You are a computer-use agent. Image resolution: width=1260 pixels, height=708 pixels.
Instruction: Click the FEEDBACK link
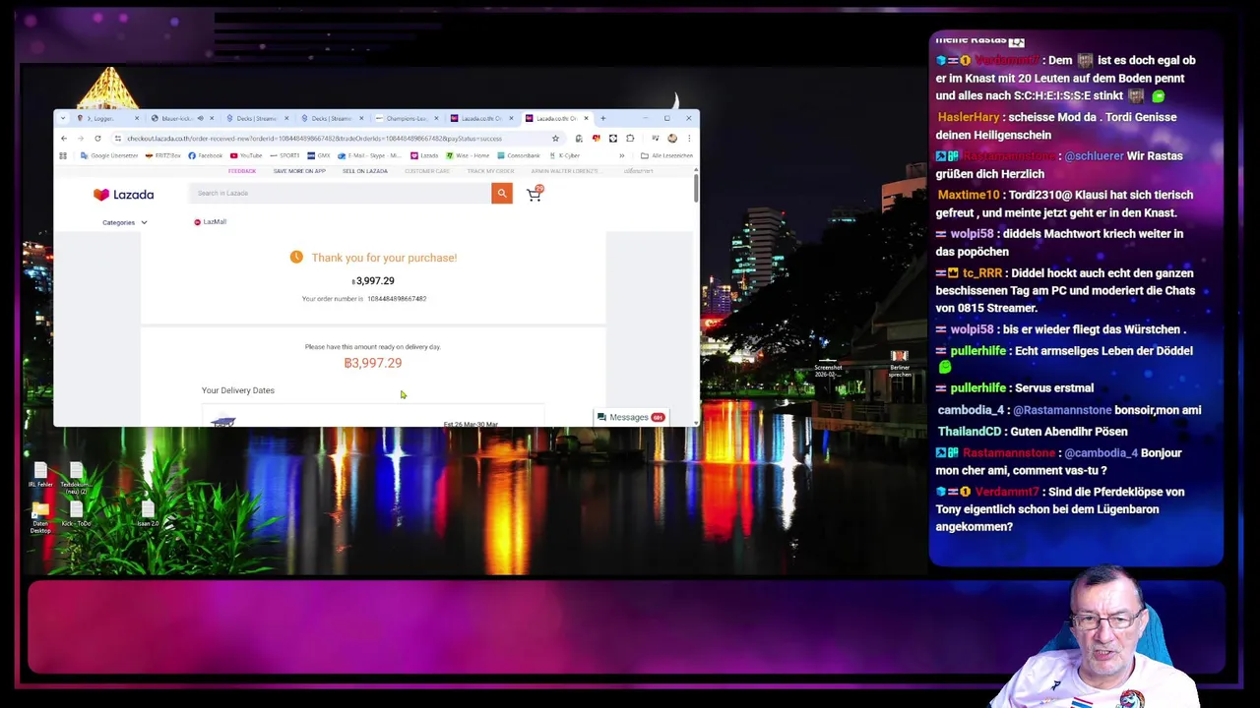pyautogui.click(x=242, y=171)
